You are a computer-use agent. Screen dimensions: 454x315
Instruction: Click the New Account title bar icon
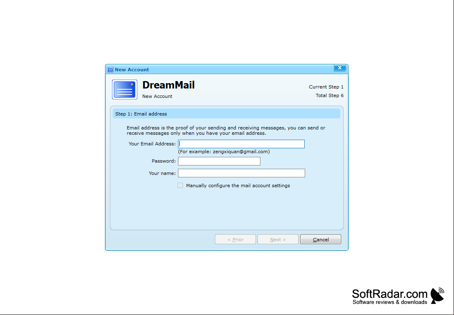[110, 69]
